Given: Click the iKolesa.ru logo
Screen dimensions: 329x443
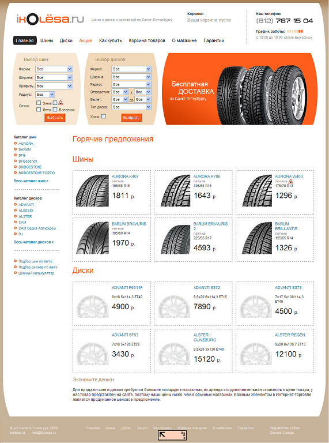Looking at the screenshot, I should [50, 20].
